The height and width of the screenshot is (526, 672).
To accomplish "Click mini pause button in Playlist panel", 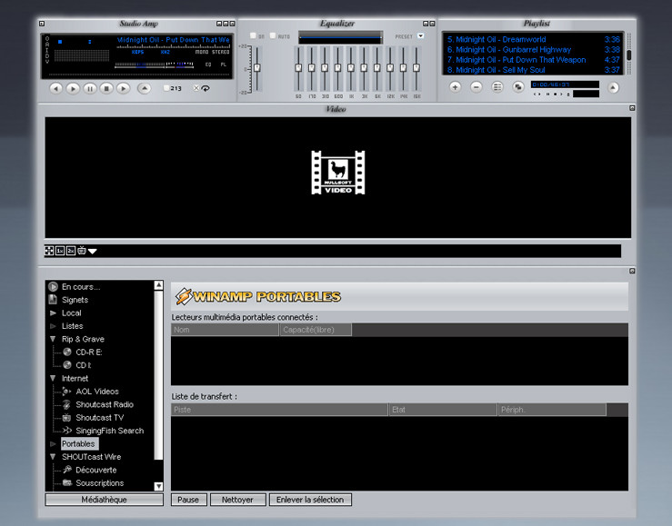I will pyautogui.click(x=547, y=94).
